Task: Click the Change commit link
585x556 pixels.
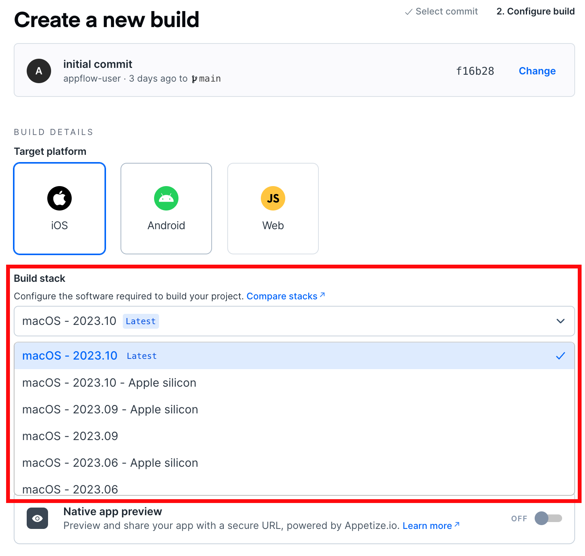Action: pyautogui.click(x=537, y=71)
